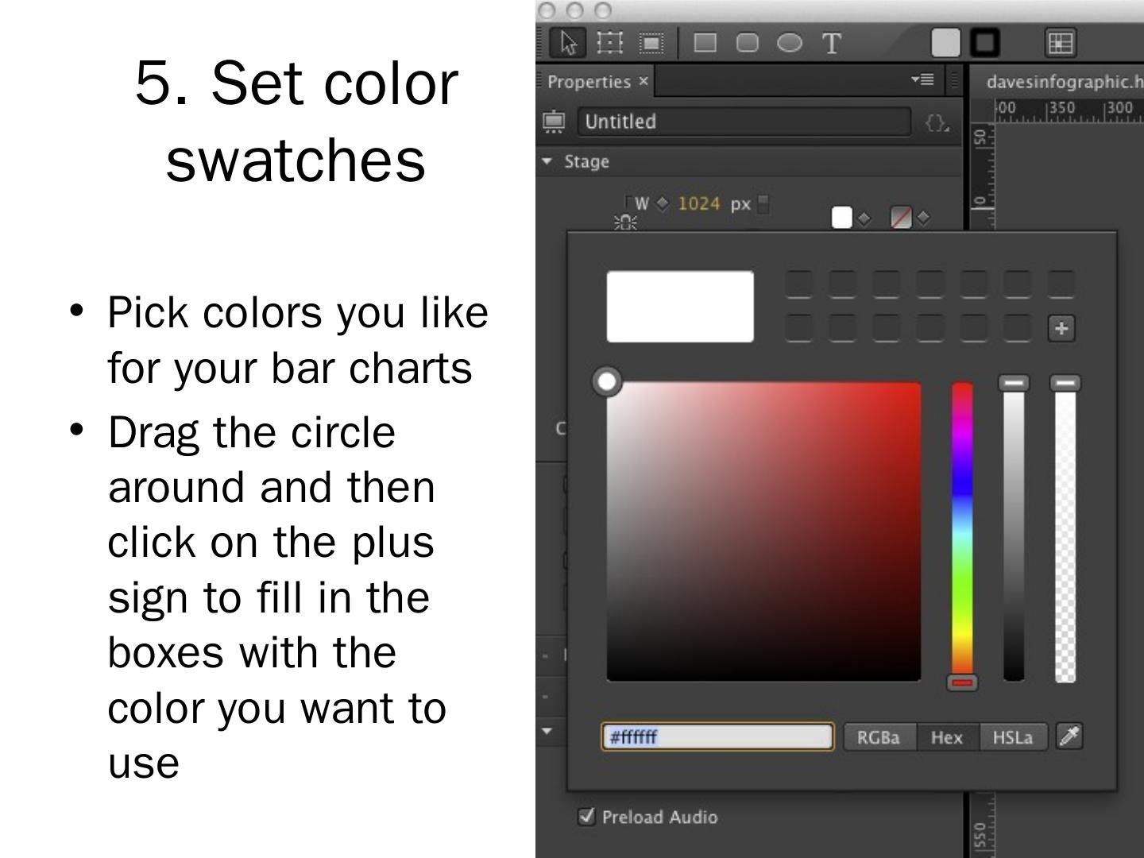Switch color format to RGBa

[x=878, y=737]
